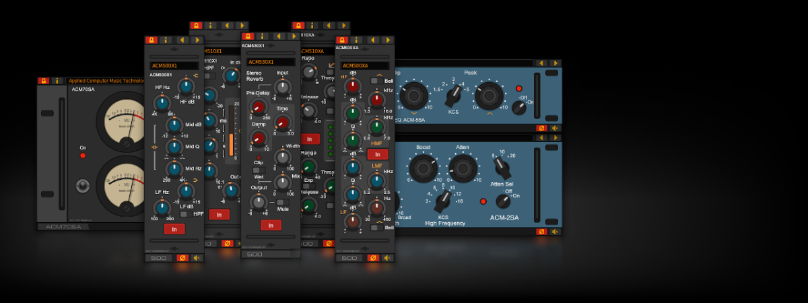
Task: Click the speaker icon on ACM-2SA footer
Action: [555, 232]
